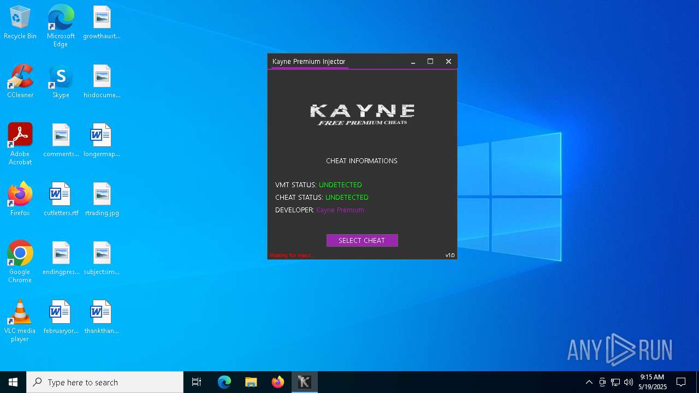Open Task View from the taskbar
This screenshot has height=393, width=699.
(x=197, y=382)
